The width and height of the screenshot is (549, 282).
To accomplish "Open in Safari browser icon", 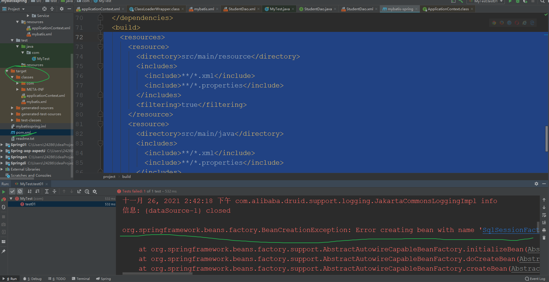I will click(x=509, y=23).
